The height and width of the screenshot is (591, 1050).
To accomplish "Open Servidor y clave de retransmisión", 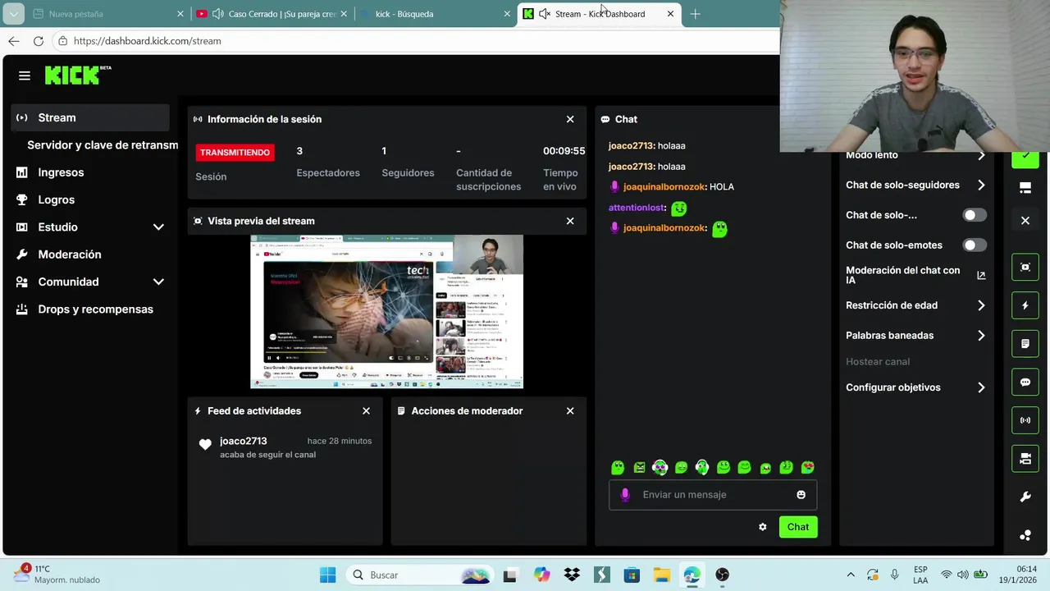I will click(103, 144).
